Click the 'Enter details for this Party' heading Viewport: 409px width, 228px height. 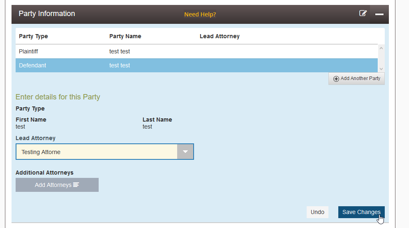pyautogui.click(x=58, y=97)
